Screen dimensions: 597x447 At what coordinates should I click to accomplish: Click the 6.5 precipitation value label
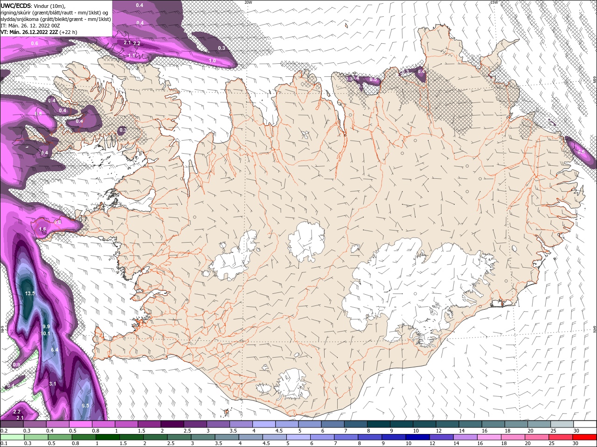[85, 406]
